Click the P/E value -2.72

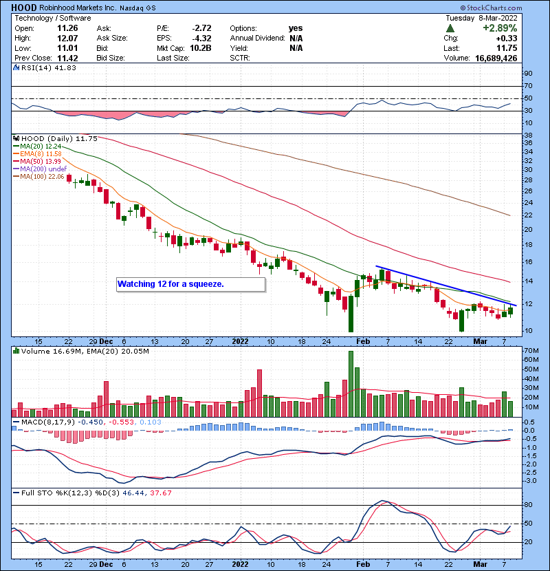[x=201, y=28]
